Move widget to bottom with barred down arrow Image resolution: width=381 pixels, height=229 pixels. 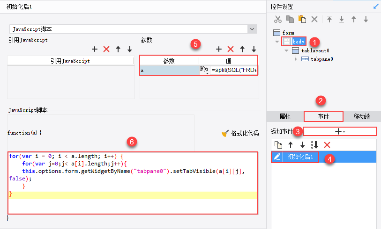pyautogui.click(x=341, y=19)
